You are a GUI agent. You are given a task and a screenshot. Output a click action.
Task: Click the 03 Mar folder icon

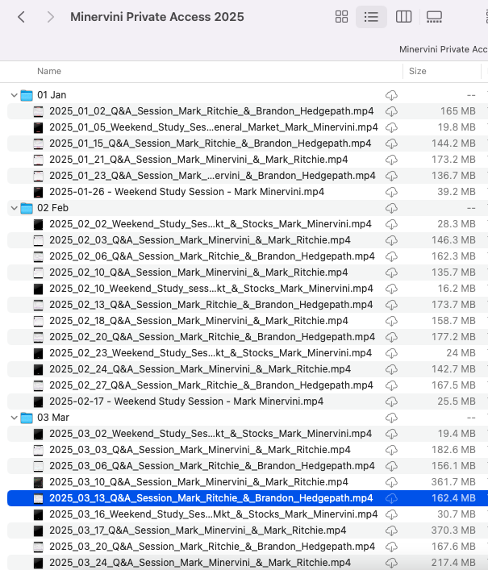click(27, 418)
